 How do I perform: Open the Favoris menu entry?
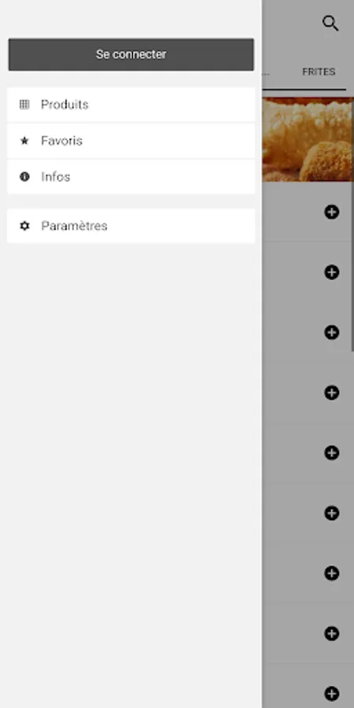[131, 141]
